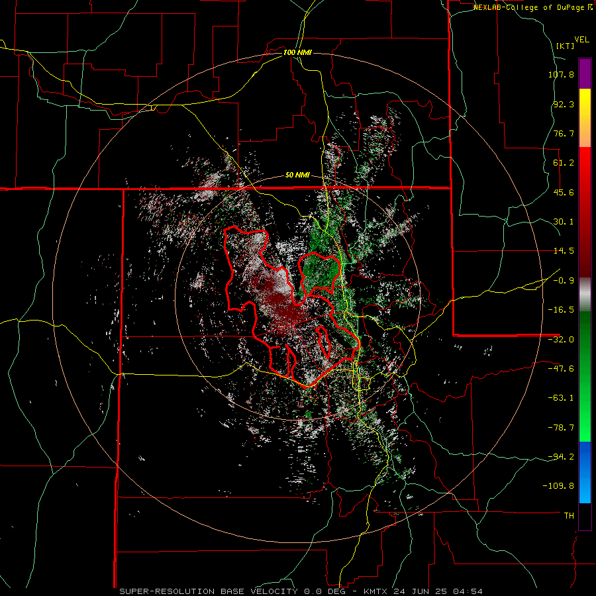Screen dimensions: 596x596
Task: Click the 45.6 legend value
Action: click(x=564, y=192)
